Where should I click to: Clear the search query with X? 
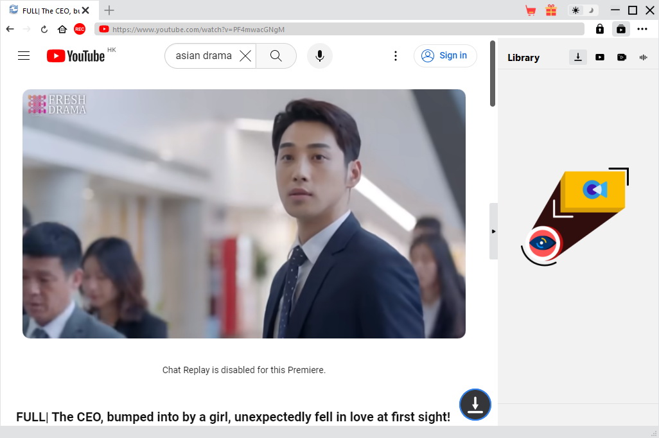click(245, 55)
